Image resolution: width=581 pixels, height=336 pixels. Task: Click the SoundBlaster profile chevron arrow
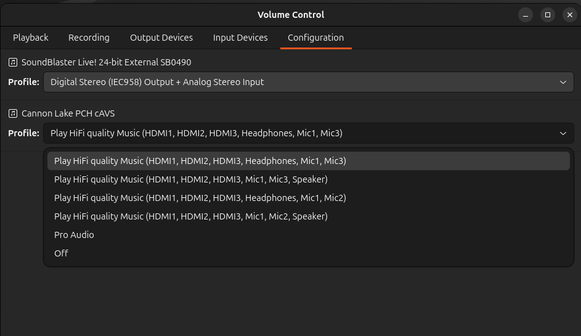[563, 82]
